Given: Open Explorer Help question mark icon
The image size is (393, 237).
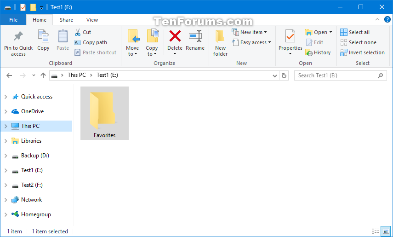Looking at the screenshot, I should pyautogui.click(x=387, y=20).
